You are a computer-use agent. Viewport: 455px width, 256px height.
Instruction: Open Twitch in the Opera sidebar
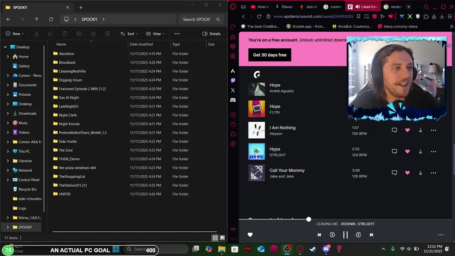233,81
